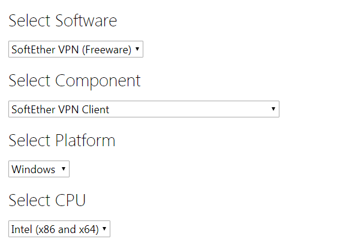Click the Select CPU heading

(47, 200)
